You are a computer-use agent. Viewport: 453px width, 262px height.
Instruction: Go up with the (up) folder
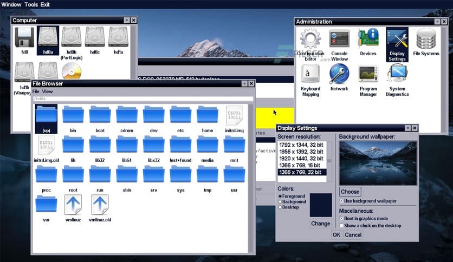46,119
